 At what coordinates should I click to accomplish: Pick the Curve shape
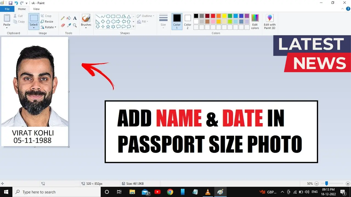(x=103, y=16)
